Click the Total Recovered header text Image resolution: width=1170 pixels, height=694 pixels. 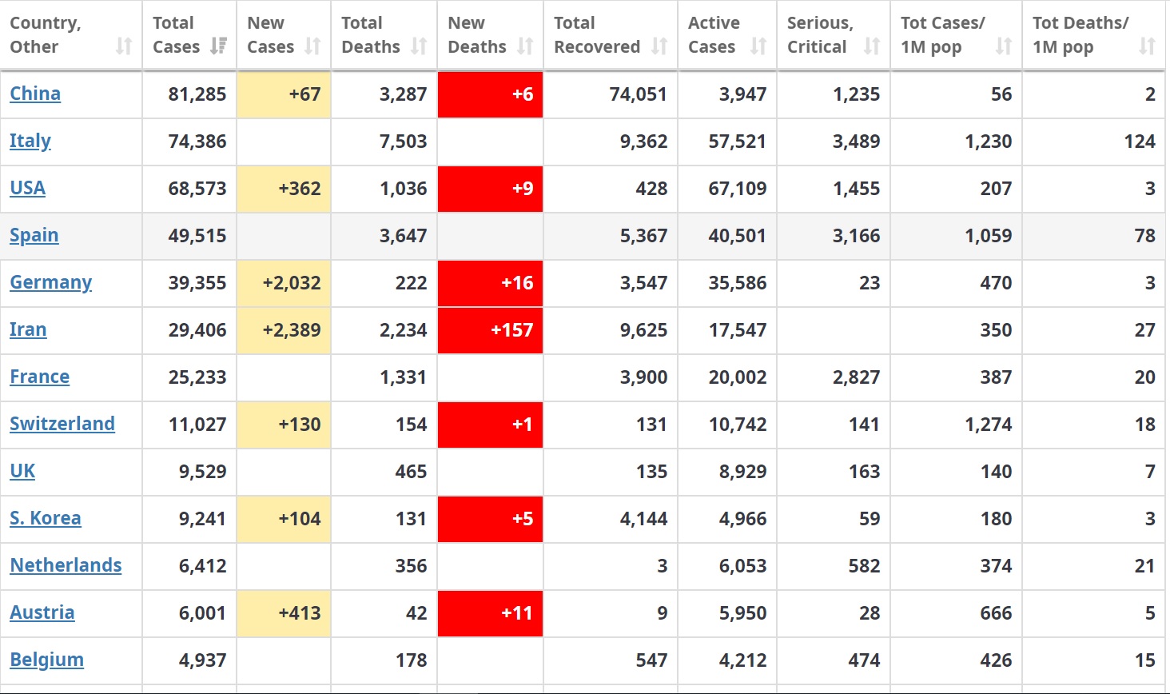(x=597, y=35)
